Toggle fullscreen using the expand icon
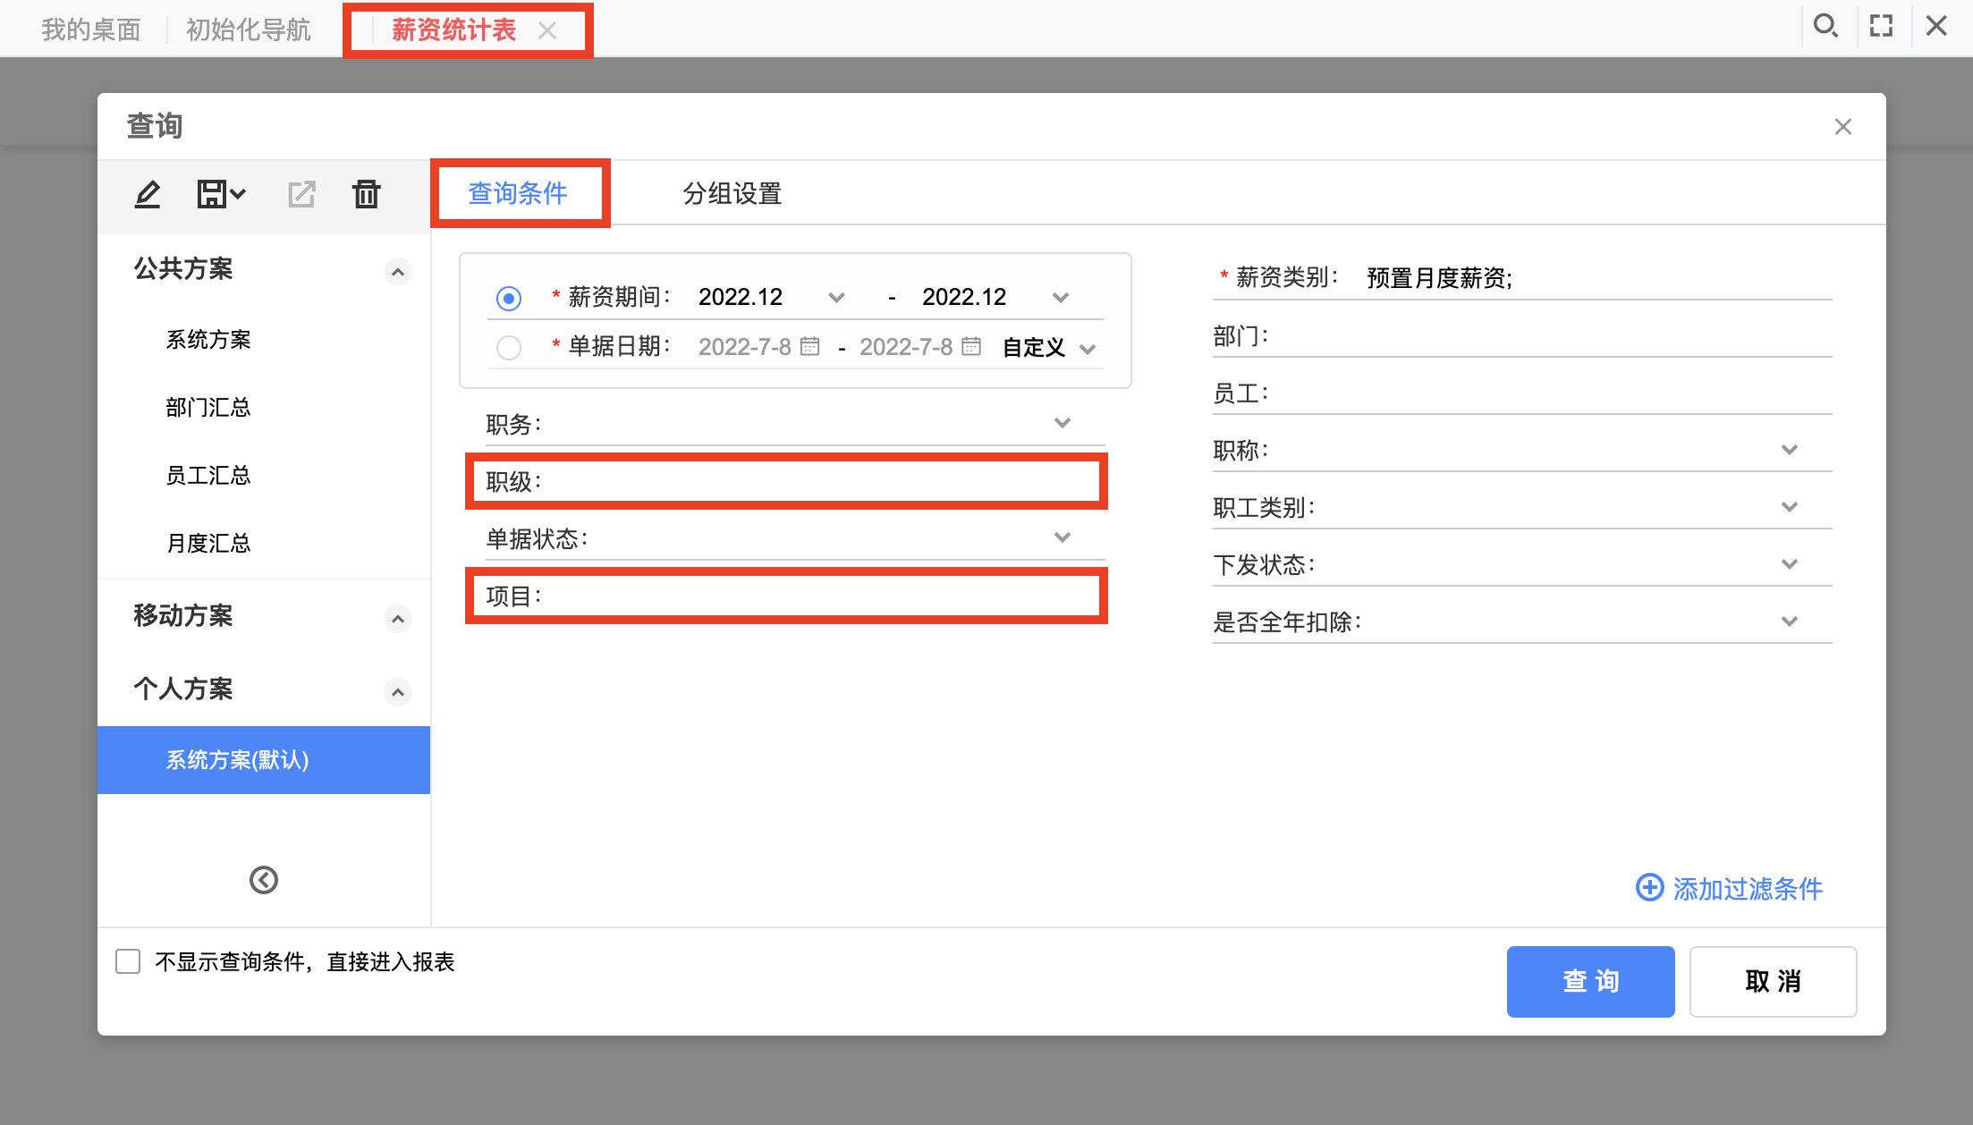This screenshot has height=1125, width=1973. 1881,26
